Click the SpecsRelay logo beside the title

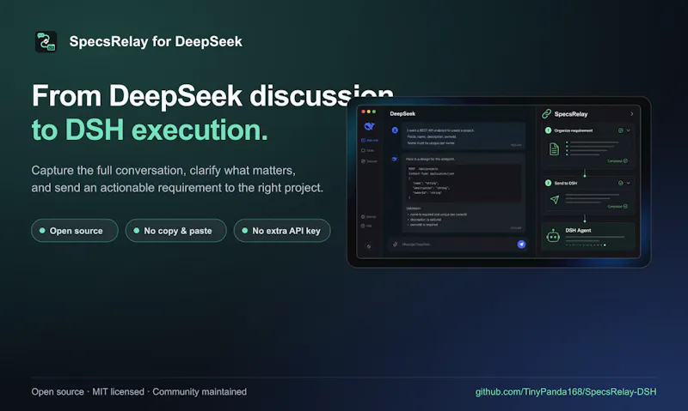point(46,41)
